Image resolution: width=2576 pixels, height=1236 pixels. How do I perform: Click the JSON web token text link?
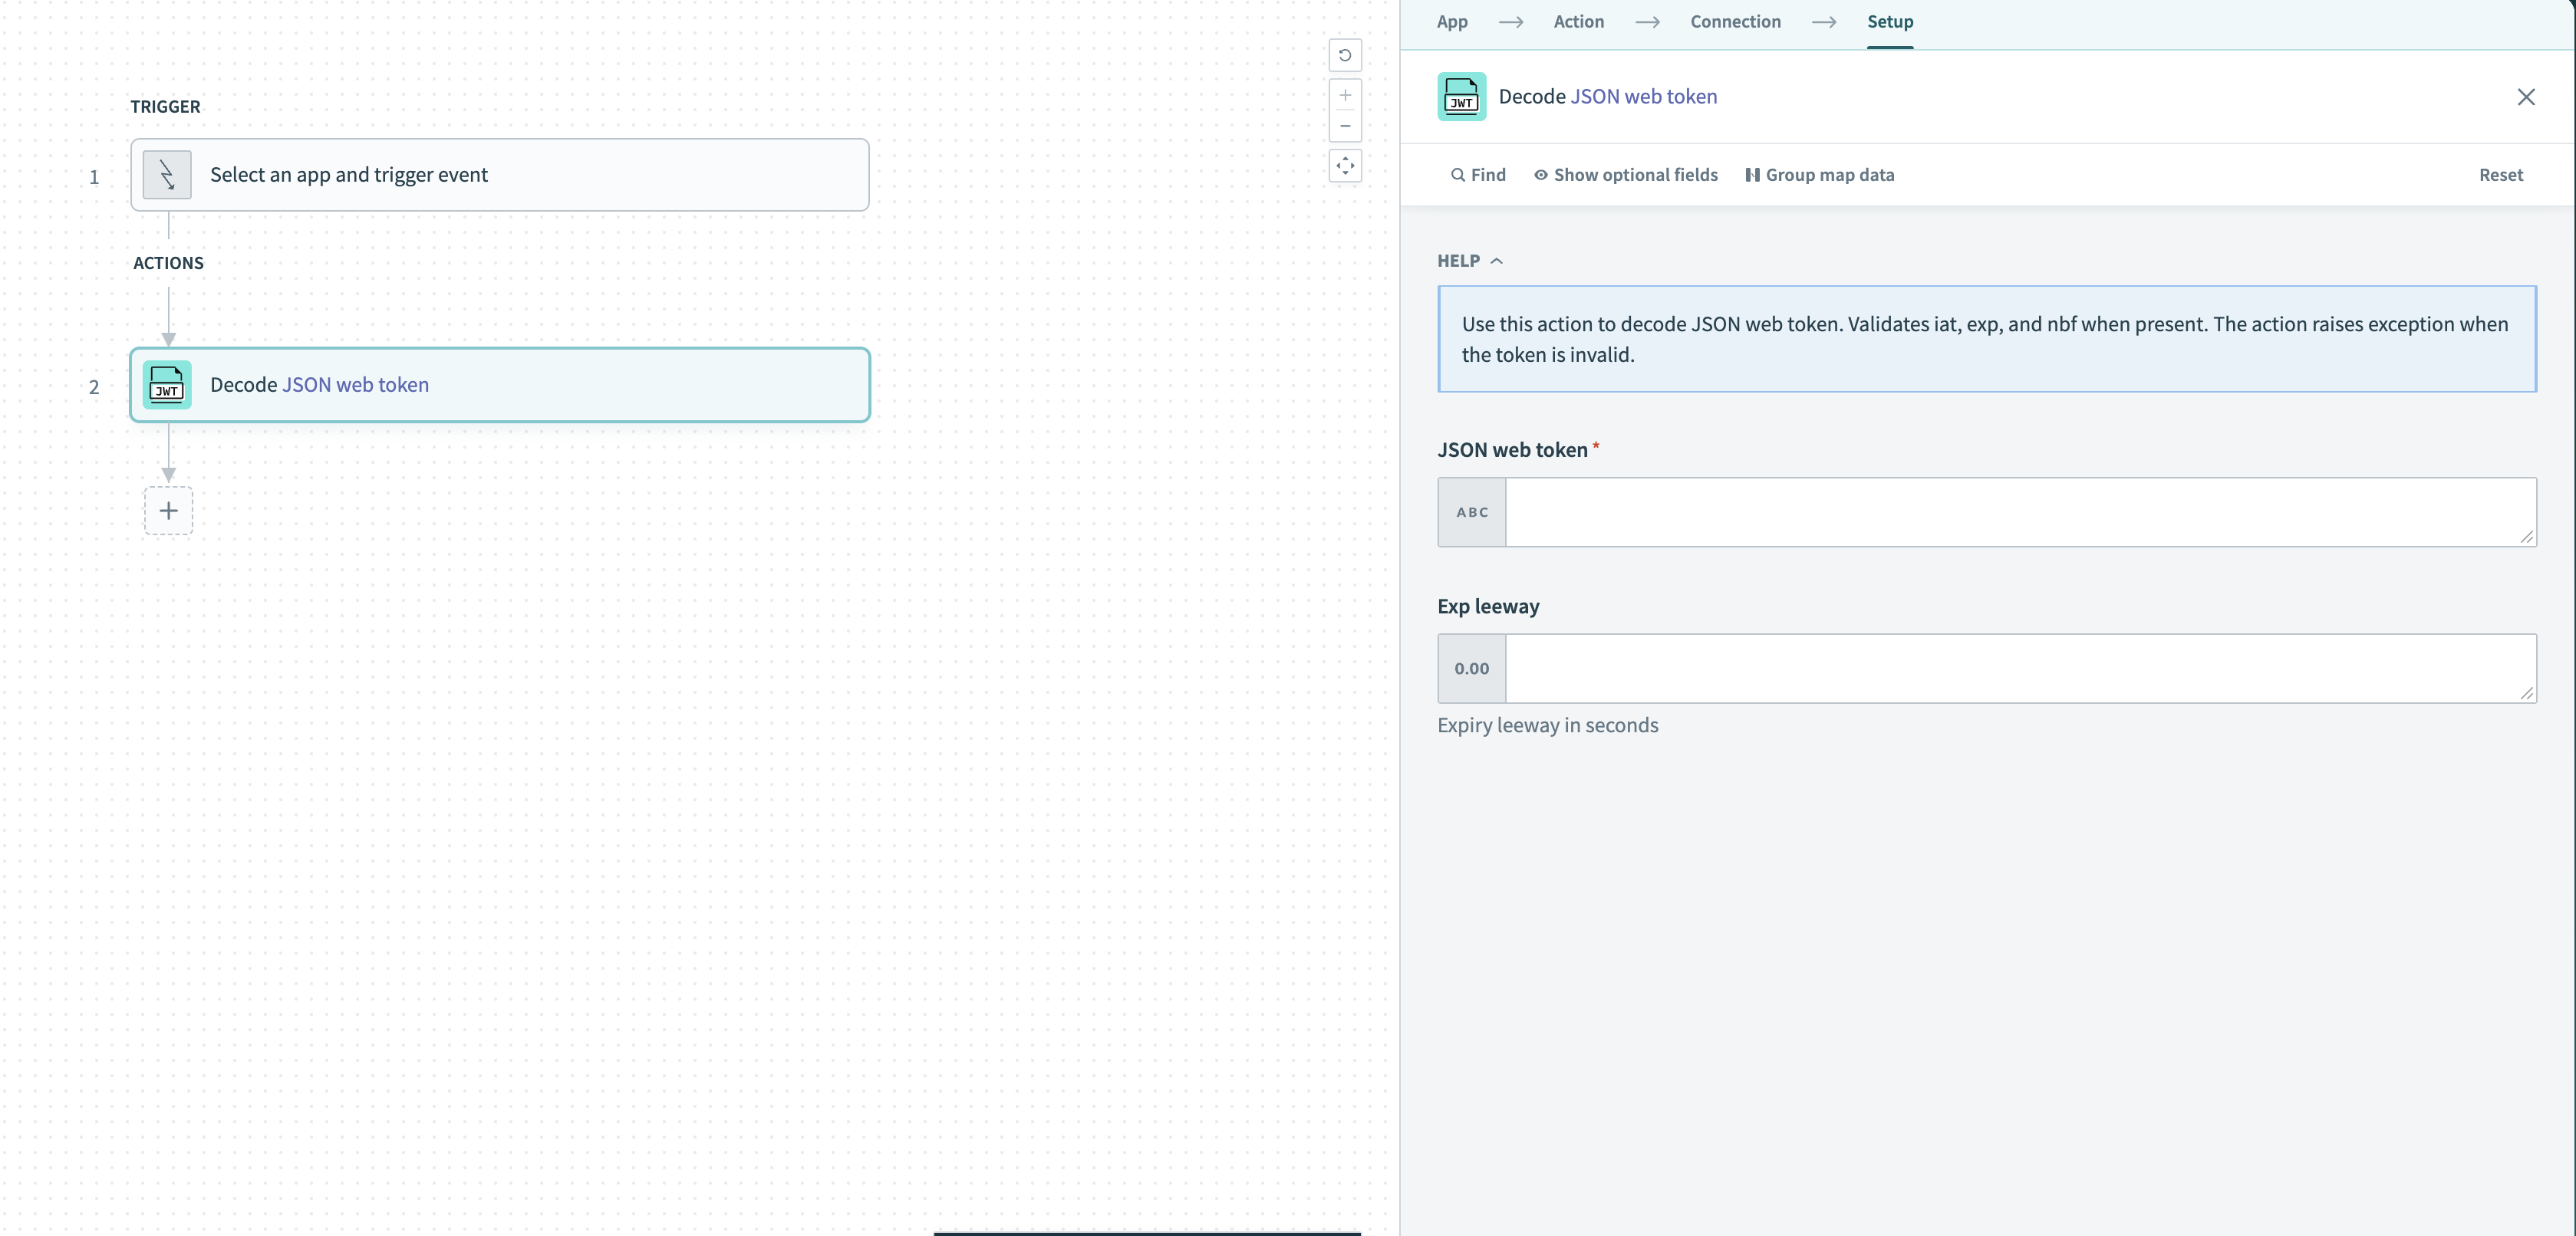coord(1645,95)
